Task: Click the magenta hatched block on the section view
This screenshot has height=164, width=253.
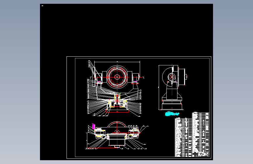Action: click(x=93, y=126)
